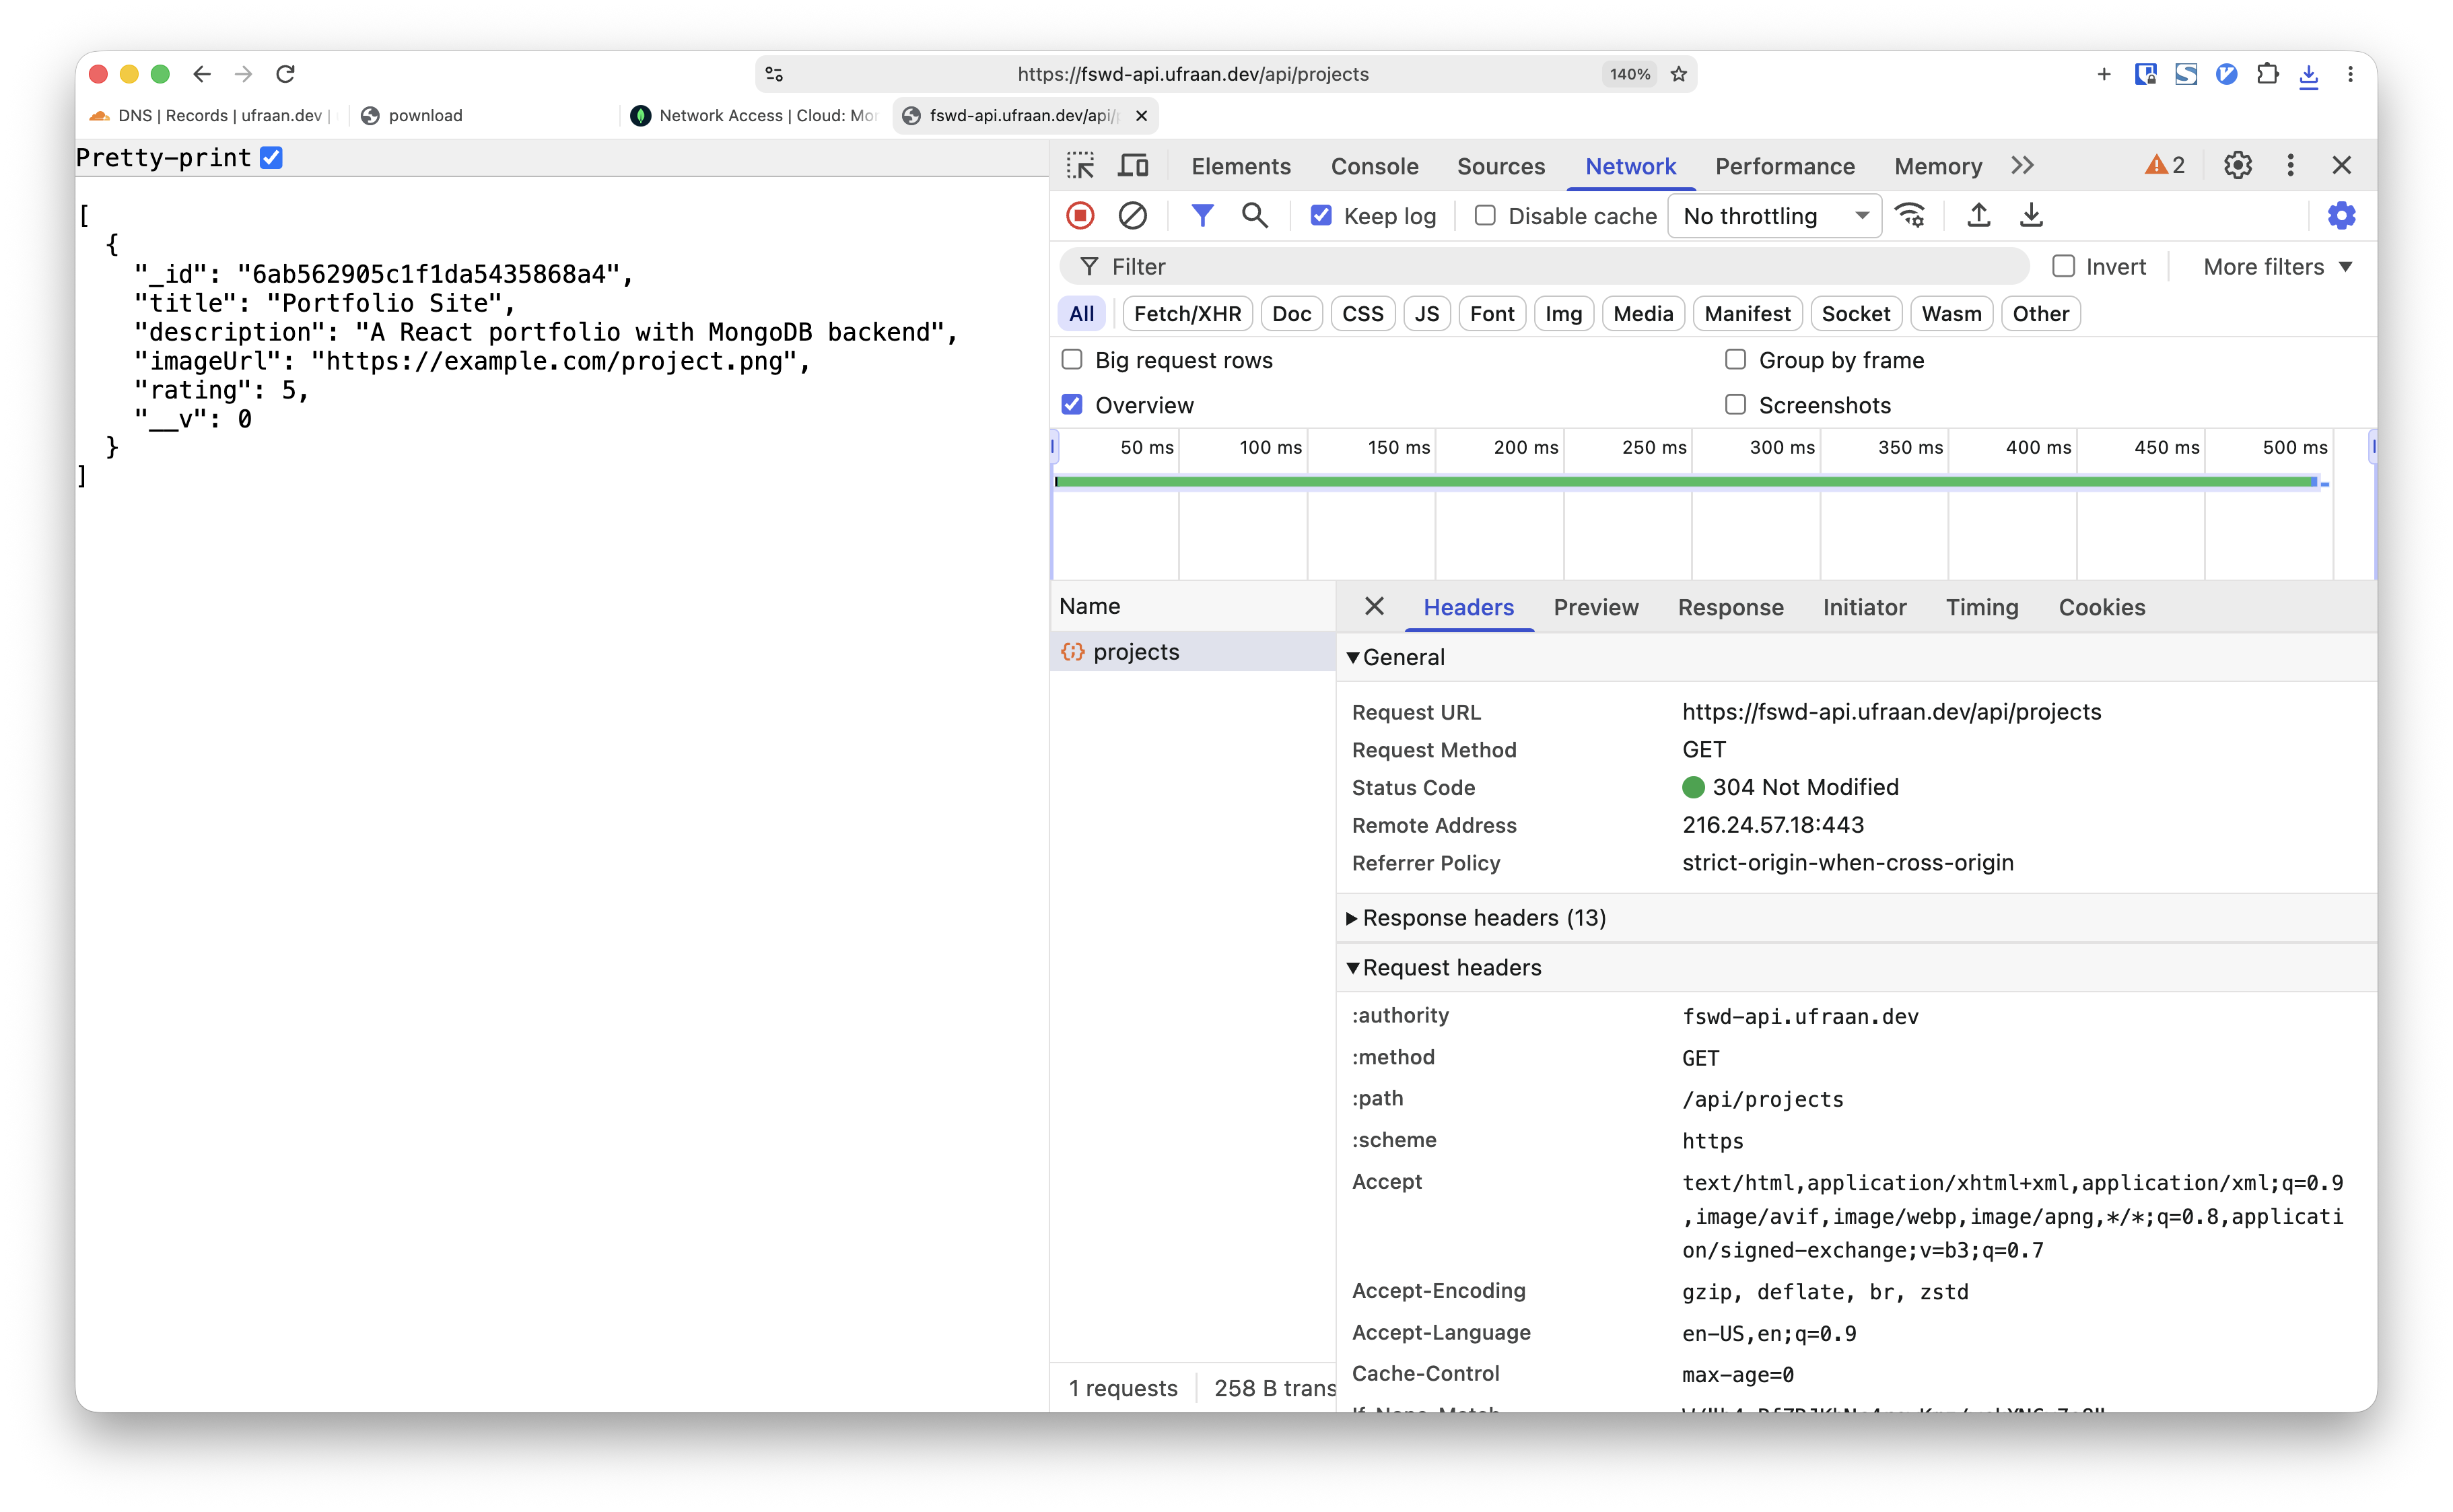Reload the page with refresh icon
The image size is (2453, 1512).
point(286,74)
